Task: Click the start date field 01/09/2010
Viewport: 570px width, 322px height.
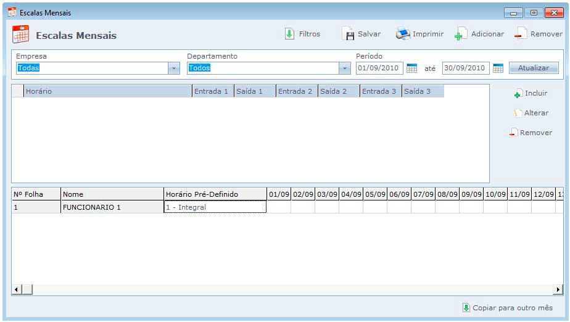Action: coord(379,68)
